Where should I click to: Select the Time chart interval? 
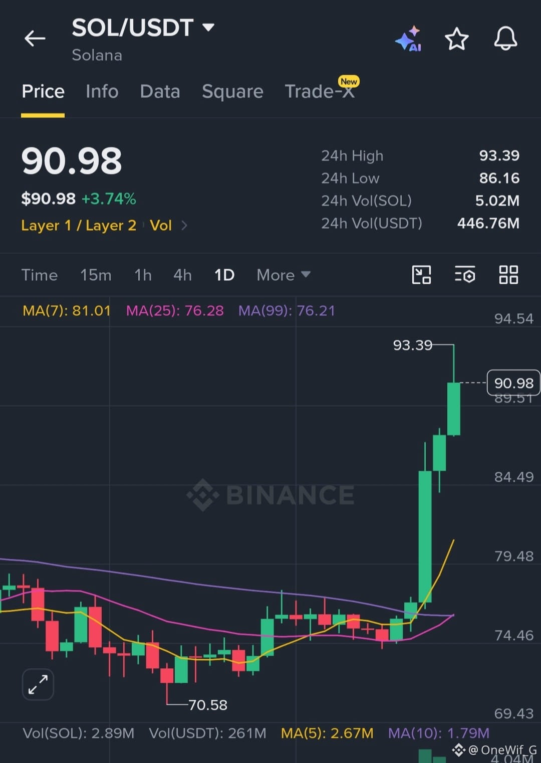pos(40,275)
